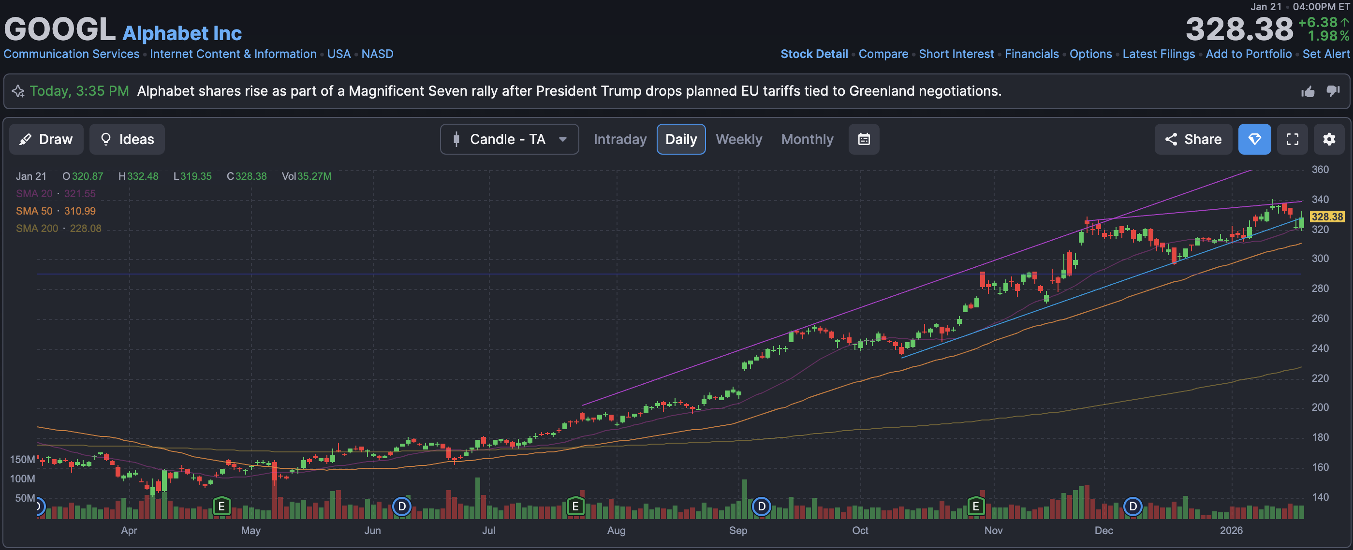Click the thumbs down icon on news
Viewport: 1353px width, 550px height.
point(1333,91)
